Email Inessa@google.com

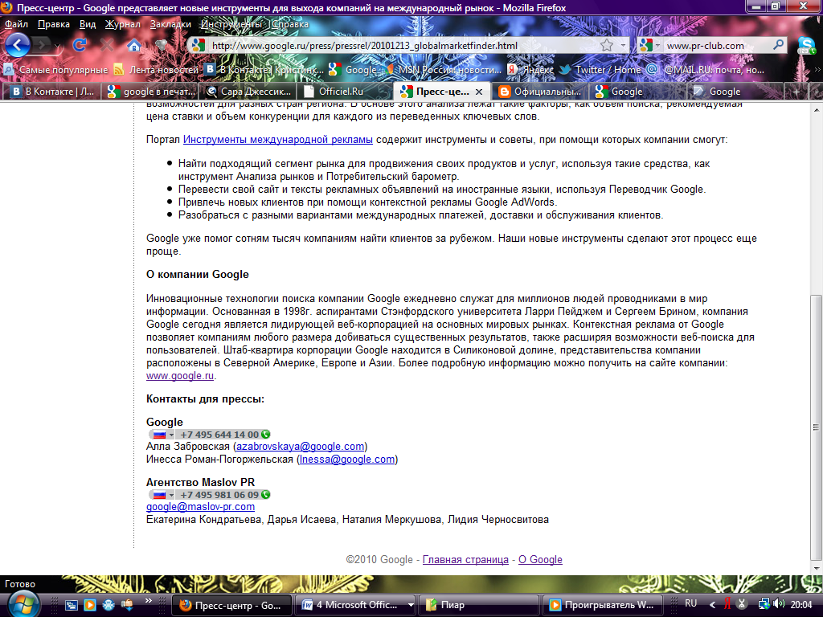(x=347, y=459)
